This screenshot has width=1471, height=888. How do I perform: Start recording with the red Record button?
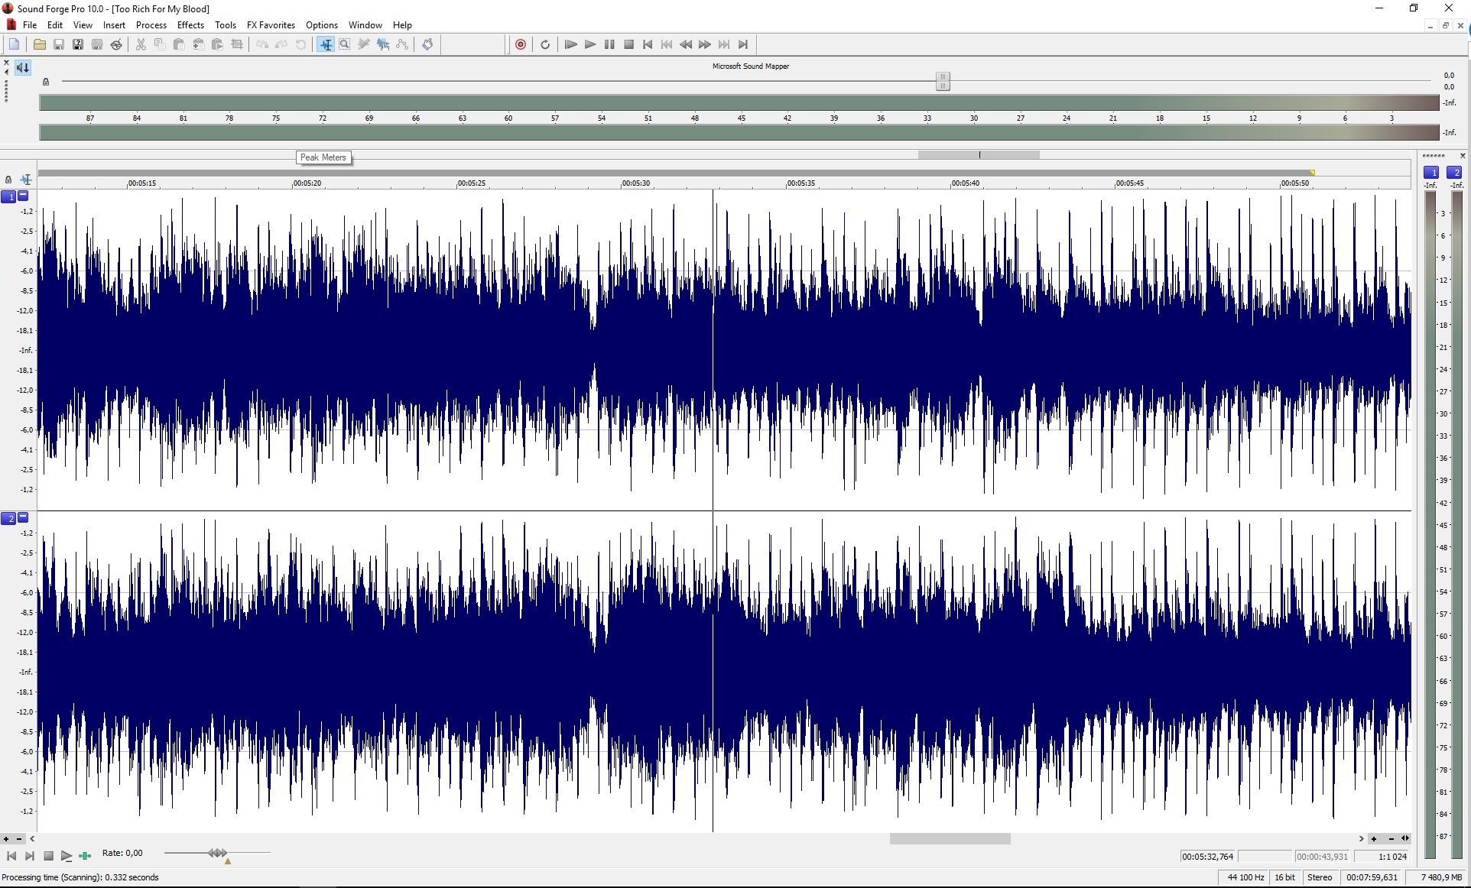(521, 44)
